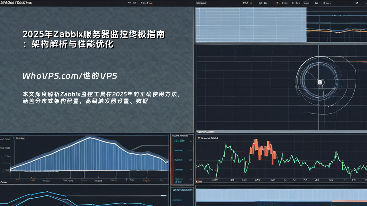Click the "WhoVPS.com/谁的VPS" text
The height and width of the screenshot is (206, 367).
tap(70, 76)
